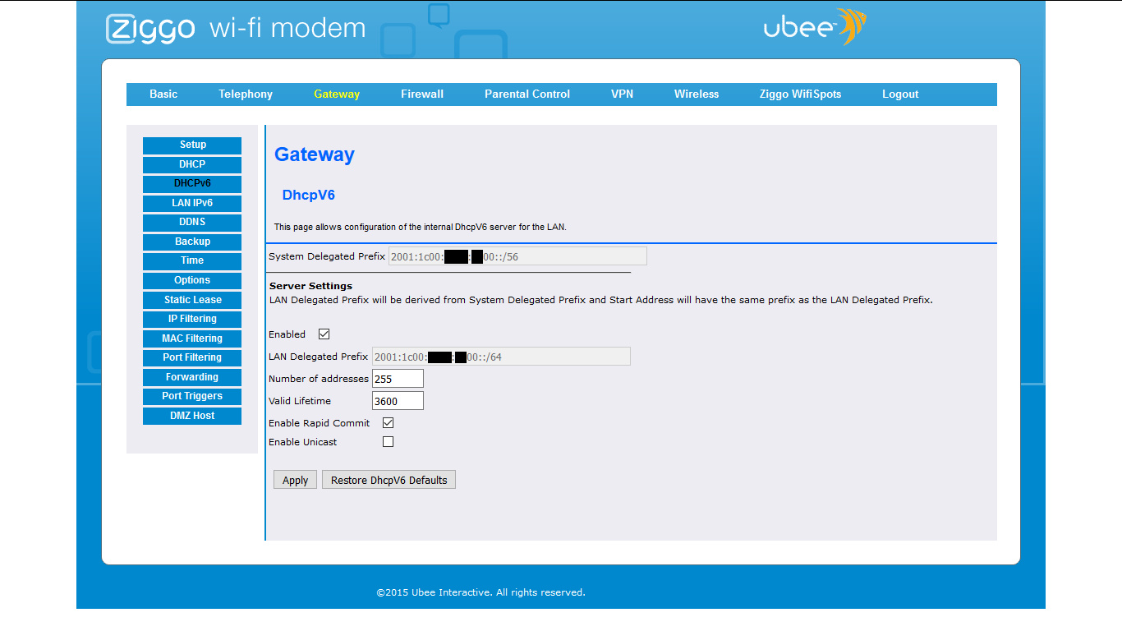Open the DDNS sidebar page
Screen dimensions: 1122x631
click(x=192, y=223)
